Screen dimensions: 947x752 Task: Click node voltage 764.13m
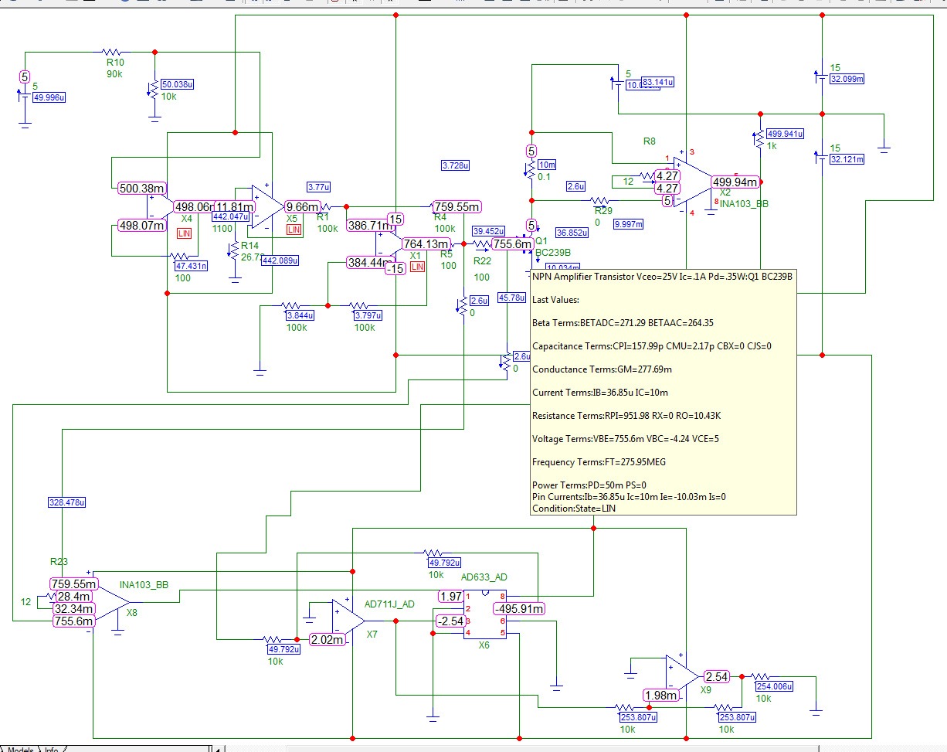point(426,243)
